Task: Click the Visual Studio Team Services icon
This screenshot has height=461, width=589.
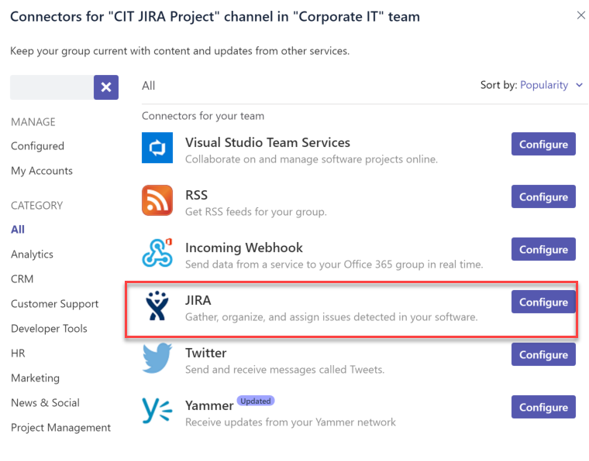Action: (157, 148)
